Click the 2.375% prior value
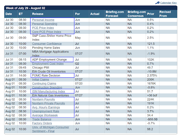179x137 pixels. pyautogui.click(x=152, y=75)
